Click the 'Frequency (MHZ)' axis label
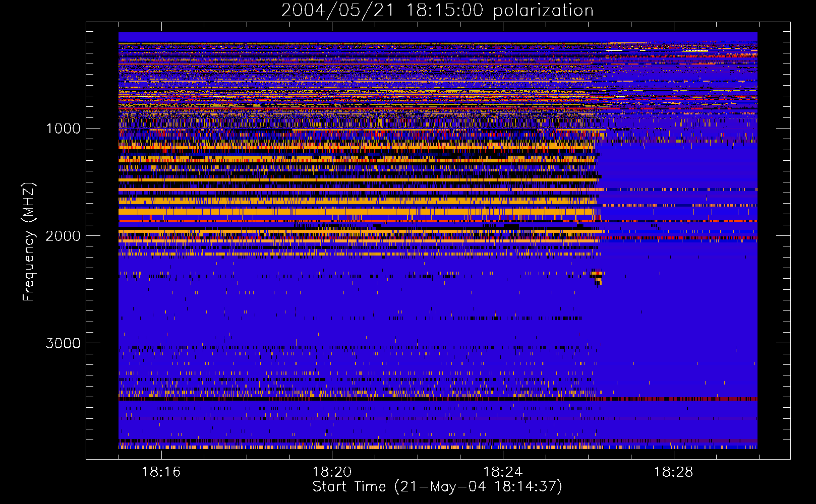Image resolution: width=816 pixels, height=504 pixels. tap(29, 242)
